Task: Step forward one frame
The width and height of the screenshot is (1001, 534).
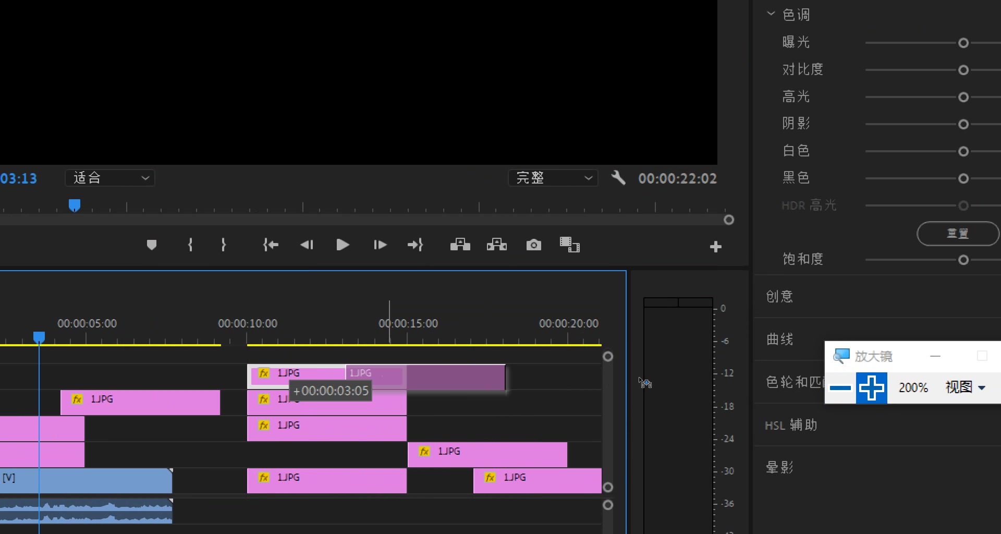Action: coord(380,245)
